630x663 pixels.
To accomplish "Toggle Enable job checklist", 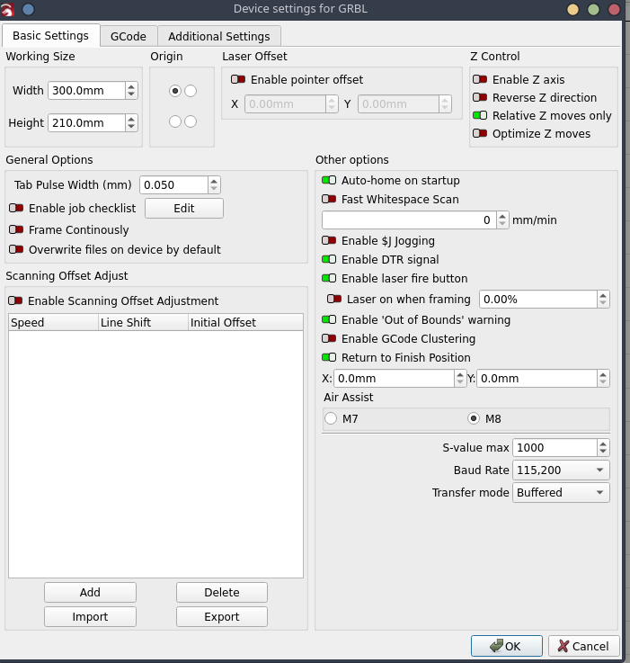I will (16, 208).
